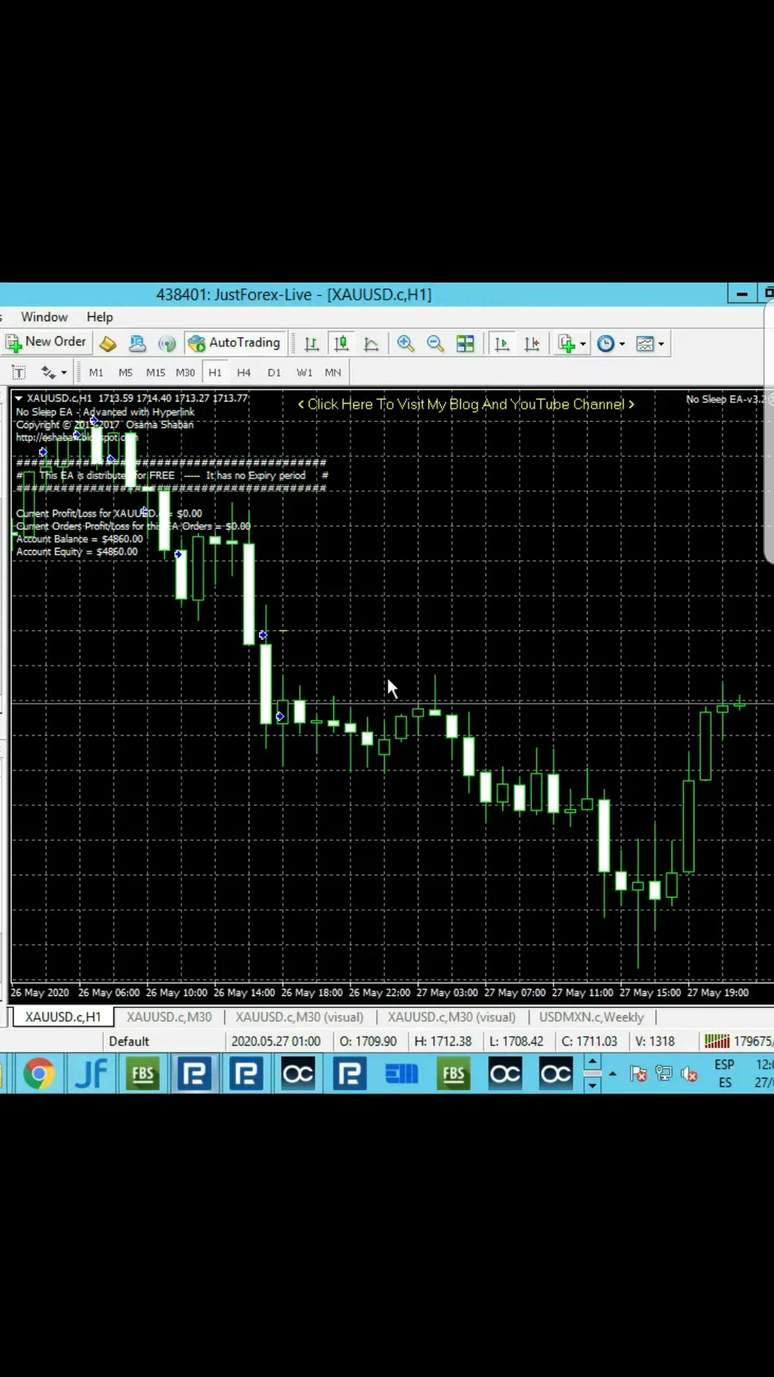The image size is (774, 1377).
Task: Toggle the chart shift icon
Action: pyautogui.click(x=532, y=344)
